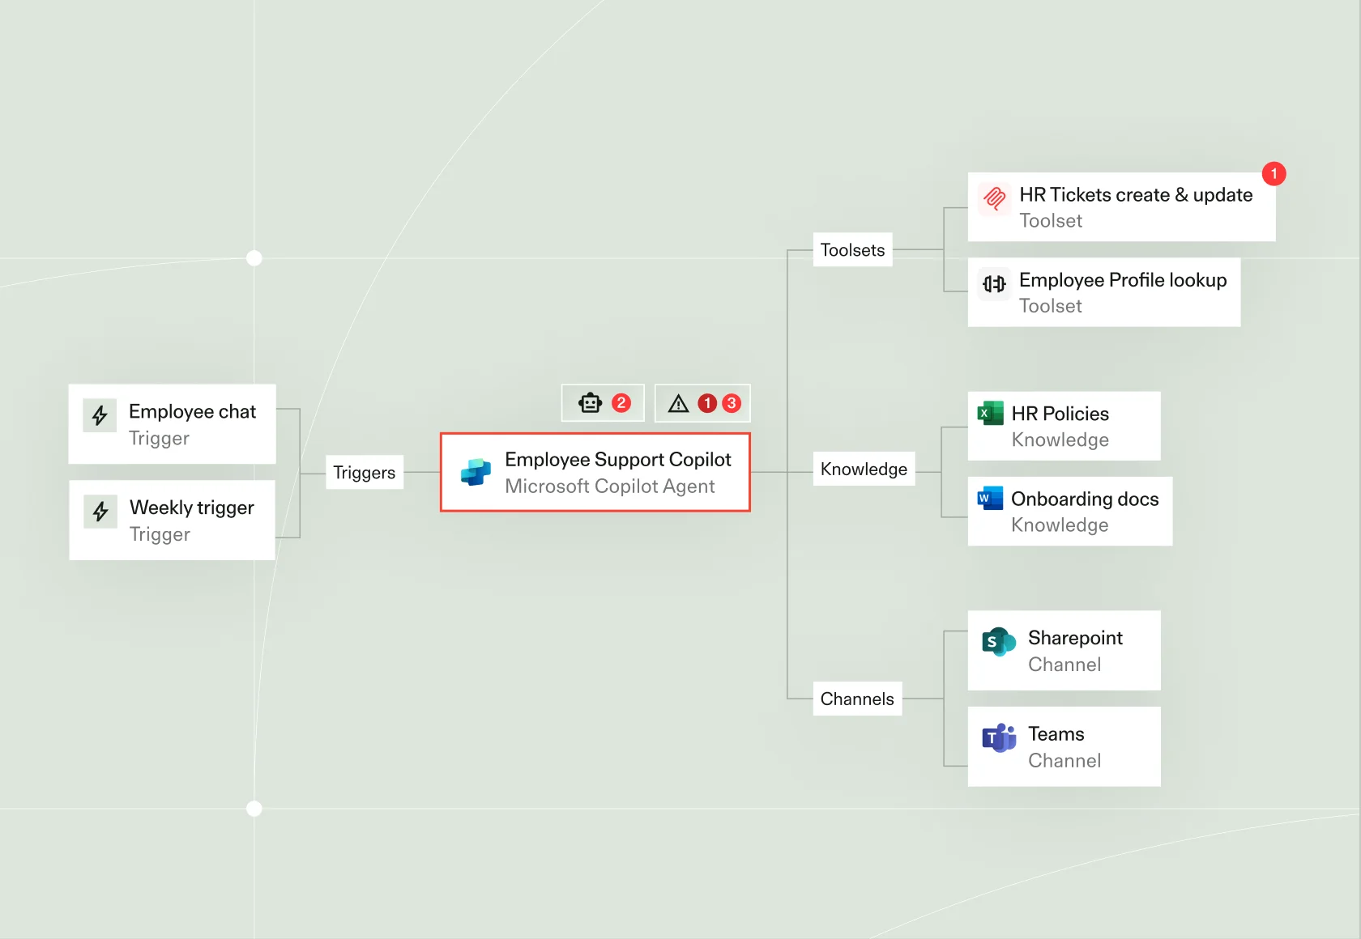Click the Teams channel icon

coord(998,738)
